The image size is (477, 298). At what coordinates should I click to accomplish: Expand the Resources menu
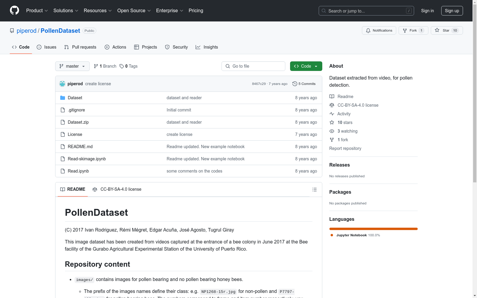click(x=98, y=11)
